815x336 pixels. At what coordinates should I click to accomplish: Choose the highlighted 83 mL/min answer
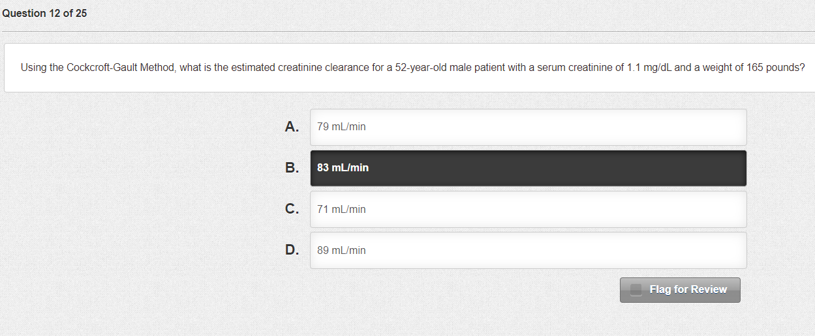(528, 168)
